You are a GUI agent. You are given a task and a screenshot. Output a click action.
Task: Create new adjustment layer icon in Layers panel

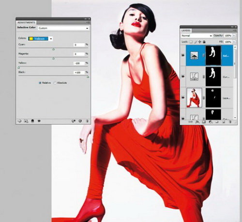[x=211, y=122]
